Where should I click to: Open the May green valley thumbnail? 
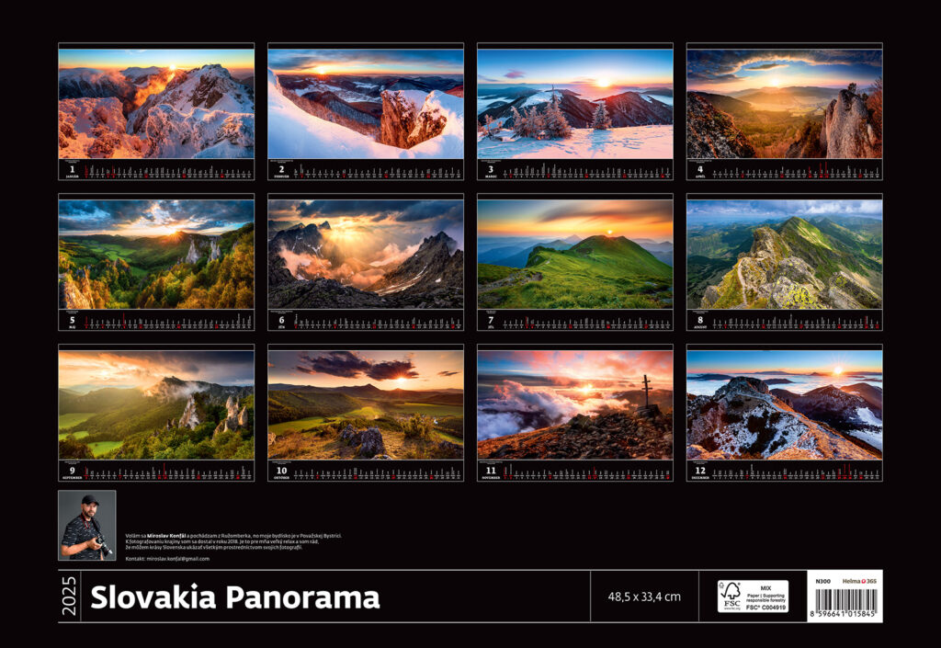156,254
